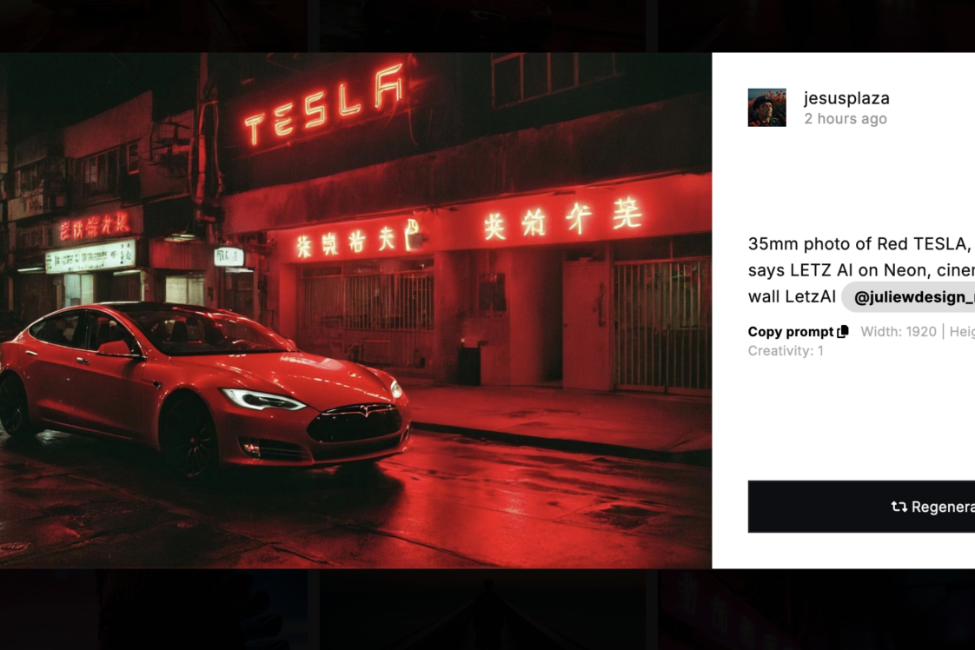Click the 'Width: 1920' dimension label
This screenshot has width=975, height=650.
coord(898,332)
